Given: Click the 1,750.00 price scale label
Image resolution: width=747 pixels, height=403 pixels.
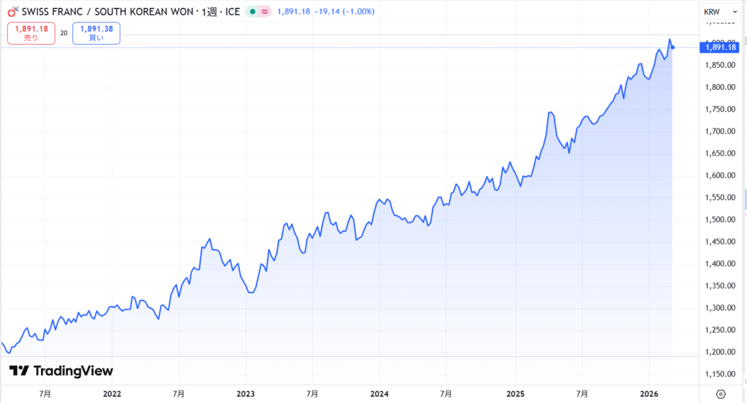Looking at the screenshot, I should click(720, 110).
